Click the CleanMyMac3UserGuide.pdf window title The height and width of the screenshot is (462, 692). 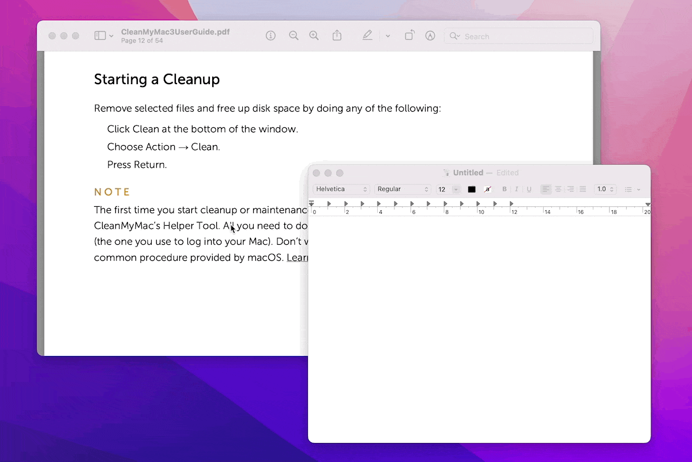pyautogui.click(x=175, y=32)
